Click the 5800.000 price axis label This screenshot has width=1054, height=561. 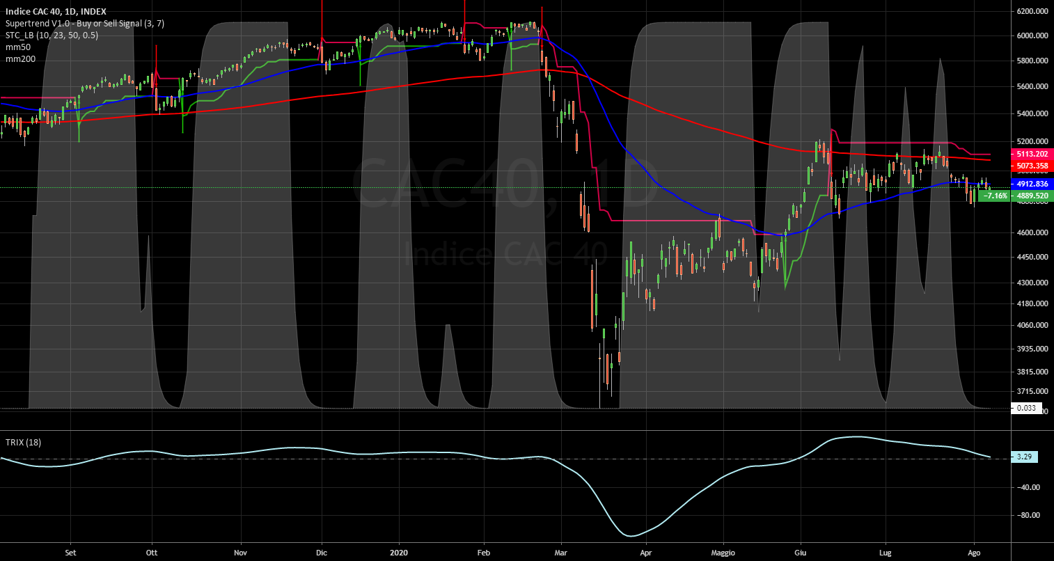pyautogui.click(x=1032, y=61)
